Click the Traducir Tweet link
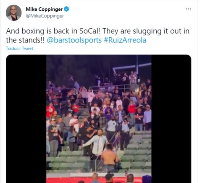This screenshot has width=200, height=183. [x=19, y=49]
